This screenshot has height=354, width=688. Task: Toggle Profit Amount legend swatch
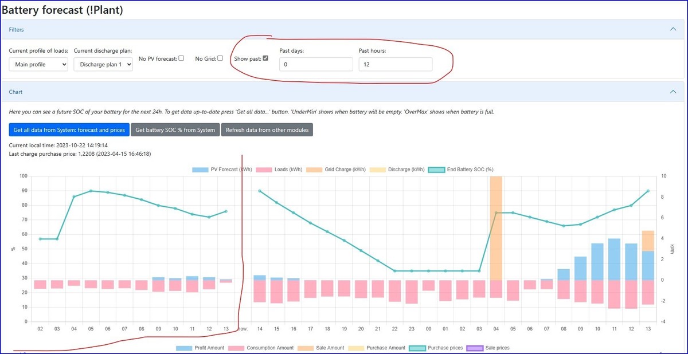[184, 348]
